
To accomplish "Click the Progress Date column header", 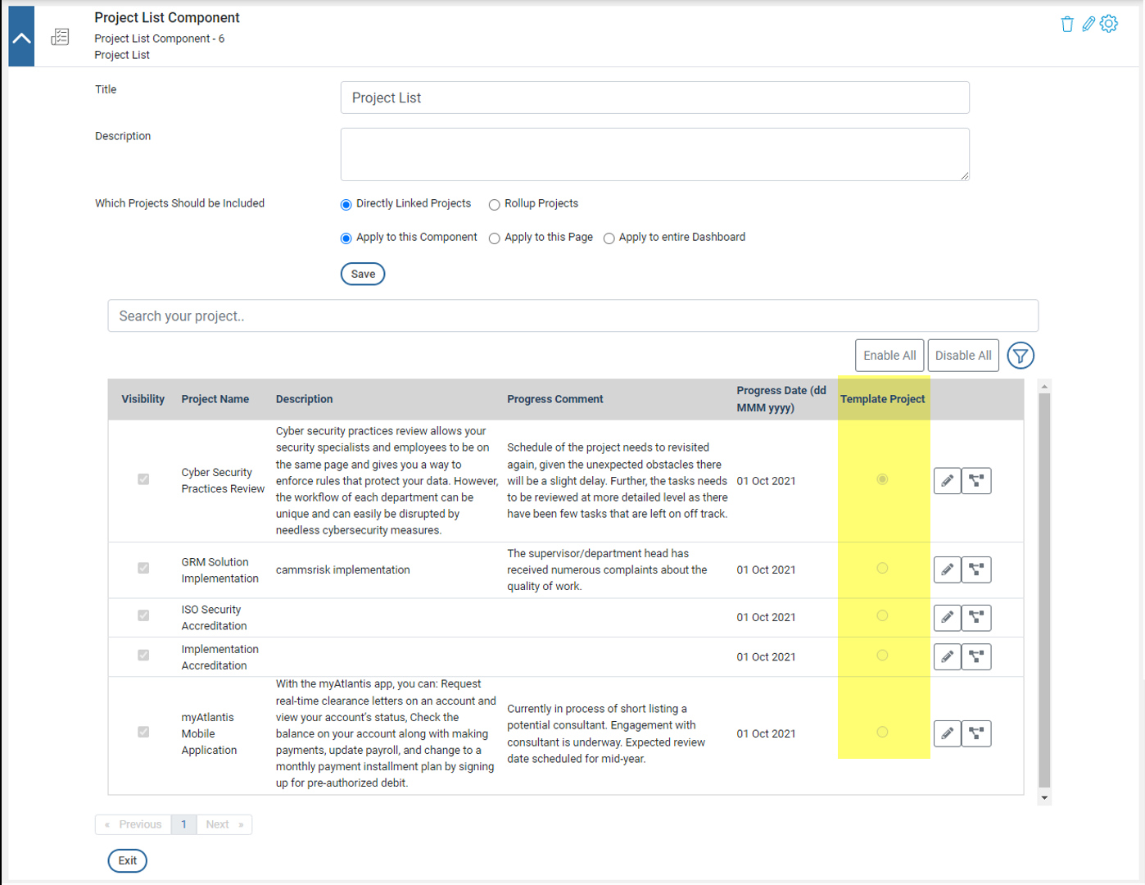I will point(781,399).
